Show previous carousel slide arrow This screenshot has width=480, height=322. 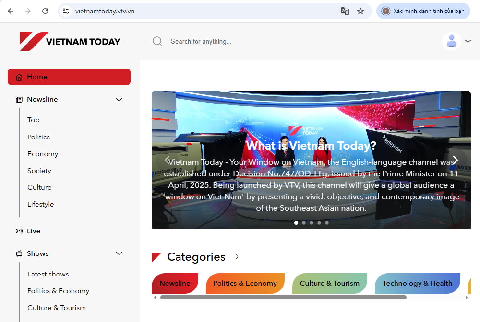(167, 160)
